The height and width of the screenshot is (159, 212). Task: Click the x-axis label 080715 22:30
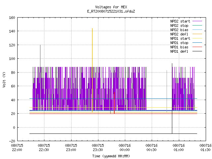(44, 148)
